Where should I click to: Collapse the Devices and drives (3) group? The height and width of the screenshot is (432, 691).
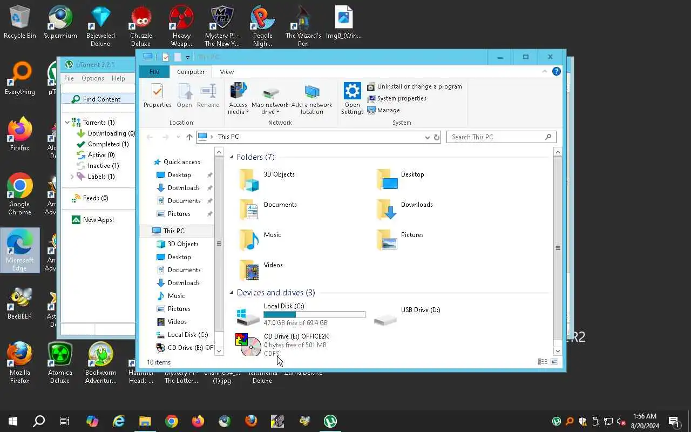pyautogui.click(x=232, y=293)
